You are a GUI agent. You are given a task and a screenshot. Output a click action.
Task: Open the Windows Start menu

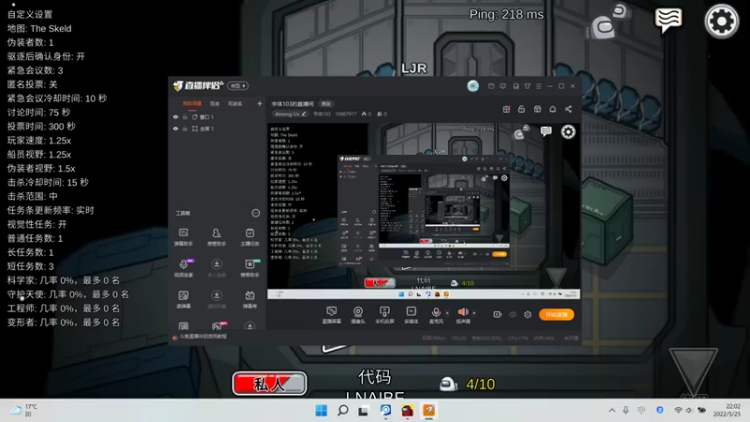point(321,410)
